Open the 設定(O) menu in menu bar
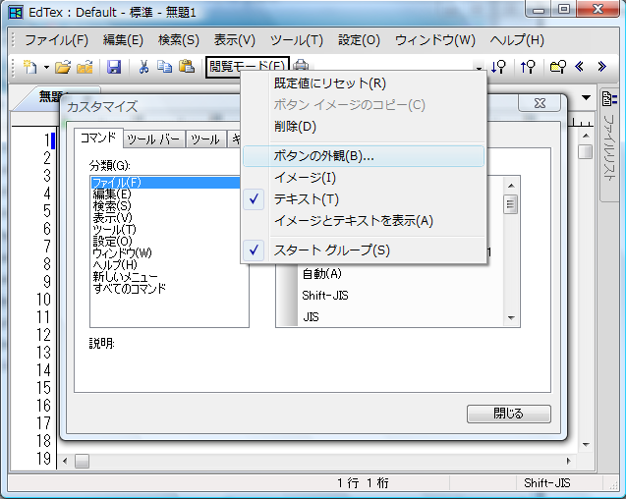Image resolution: width=626 pixels, height=499 pixels. click(359, 40)
